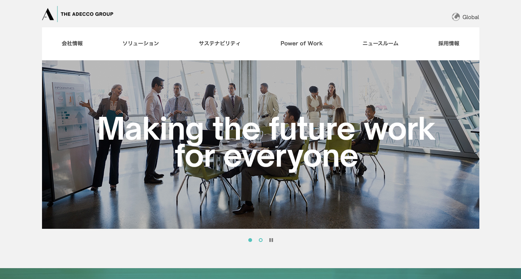The image size is (521, 279).
Task: Expand the サステナビリティ navigation menu
Action: click(x=219, y=43)
